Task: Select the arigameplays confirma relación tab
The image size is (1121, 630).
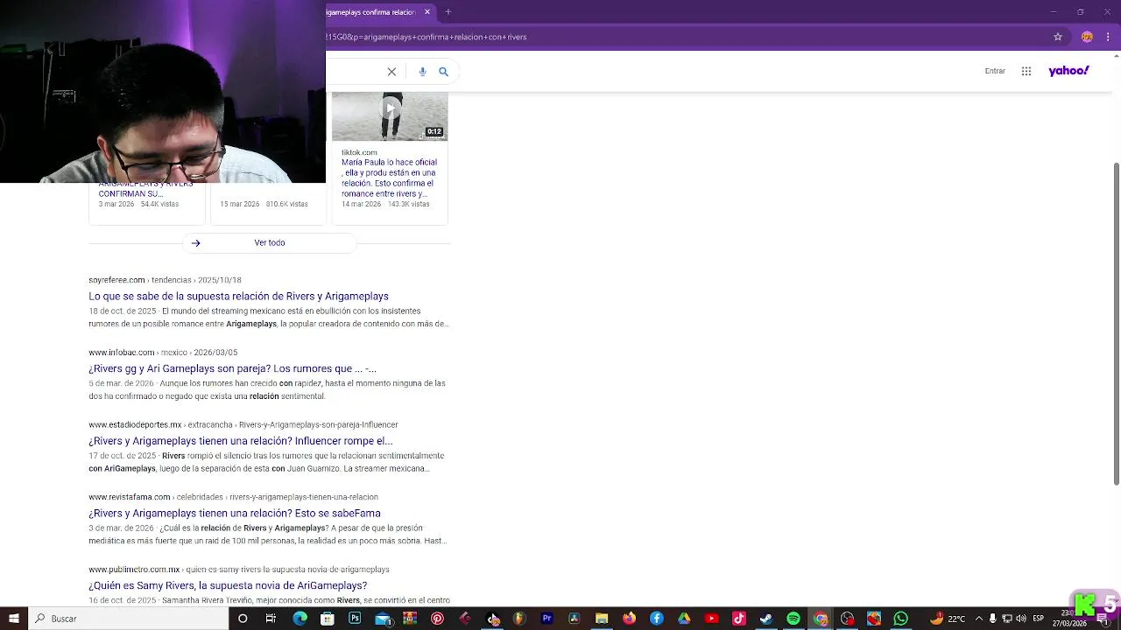Action: [371, 12]
